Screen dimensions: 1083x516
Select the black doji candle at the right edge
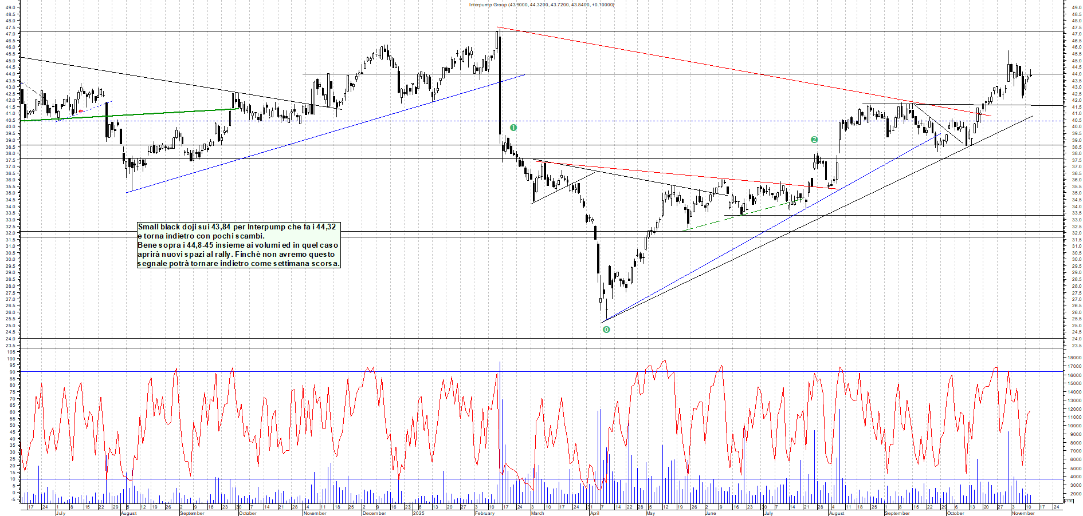click(x=1030, y=76)
